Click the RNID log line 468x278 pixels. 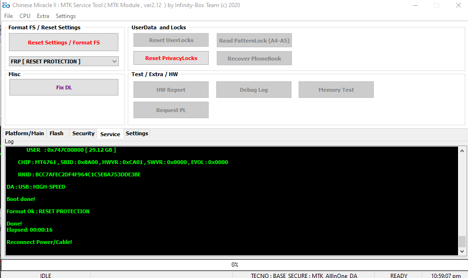(79, 174)
